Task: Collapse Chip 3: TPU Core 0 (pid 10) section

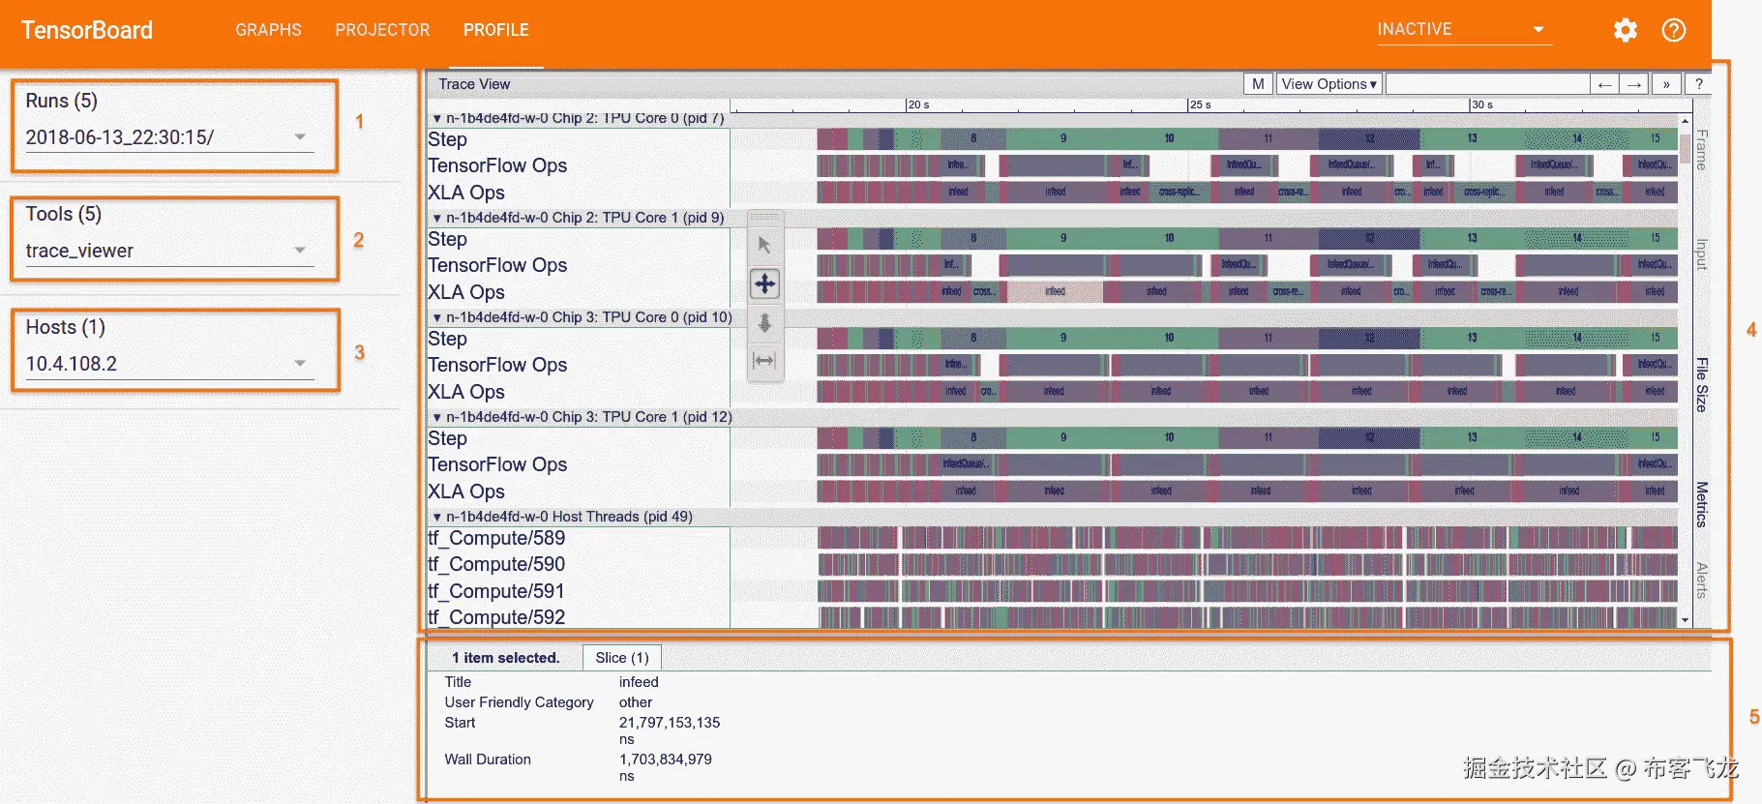Action: 437,317
